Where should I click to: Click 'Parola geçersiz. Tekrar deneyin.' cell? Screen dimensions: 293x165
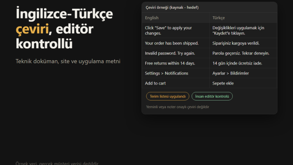click(243, 53)
